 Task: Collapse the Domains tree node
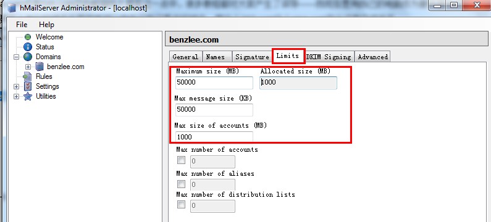point(17,57)
